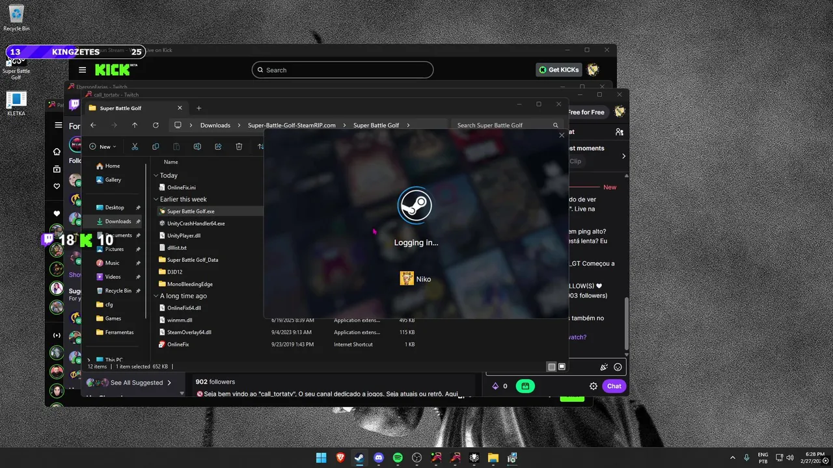Viewport: 833px width, 468px height.
Task: Click See All Suggested in Twitch
Action: pos(137,383)
